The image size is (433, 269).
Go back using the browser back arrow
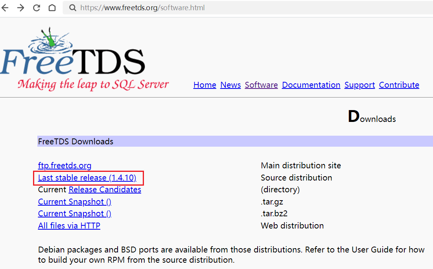(x=5, y=8)
